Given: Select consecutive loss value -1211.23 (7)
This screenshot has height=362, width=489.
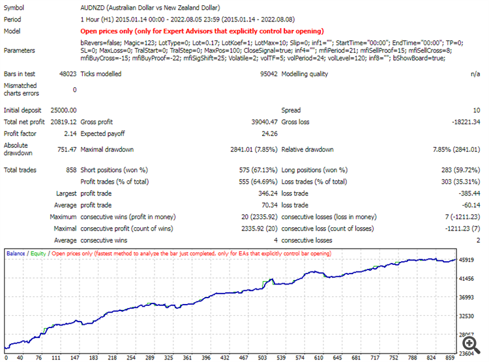Looking at the screenshot, I should coord(462,229).
